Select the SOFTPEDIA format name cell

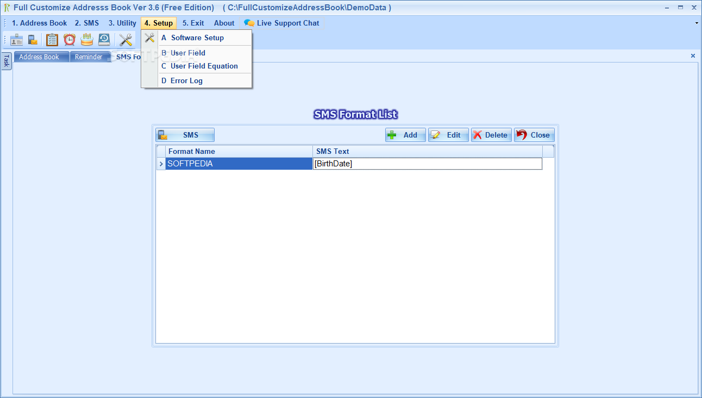point(239,164)
